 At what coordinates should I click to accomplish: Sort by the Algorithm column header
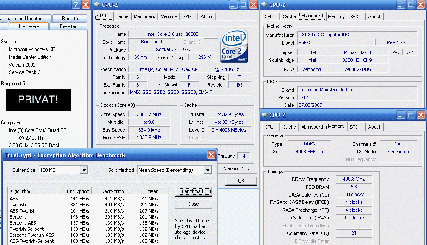(x=32, y=191)
